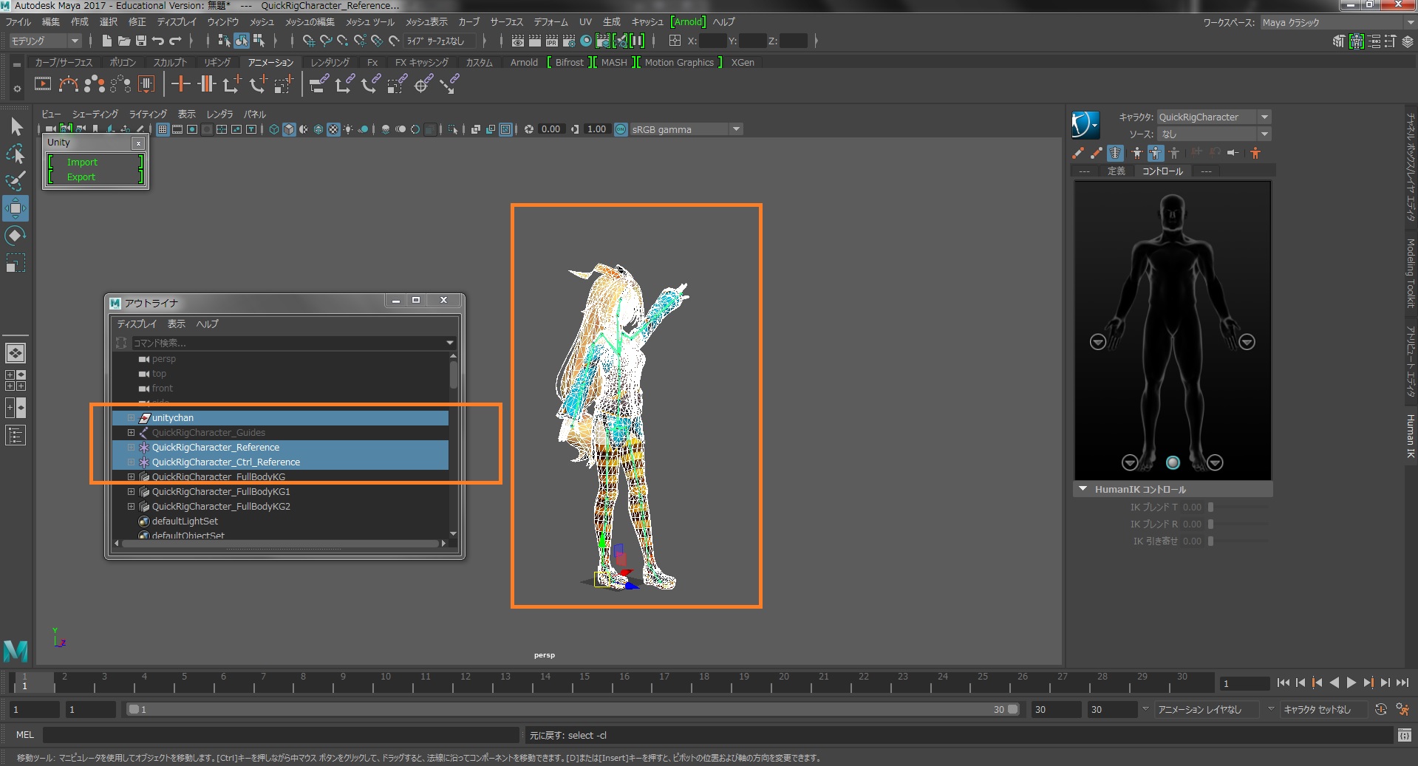The height and width of the screenshot is (766, 1418).
Task: Toggle the HumanIK skeleton display icon
Action: pos(1115,153)
